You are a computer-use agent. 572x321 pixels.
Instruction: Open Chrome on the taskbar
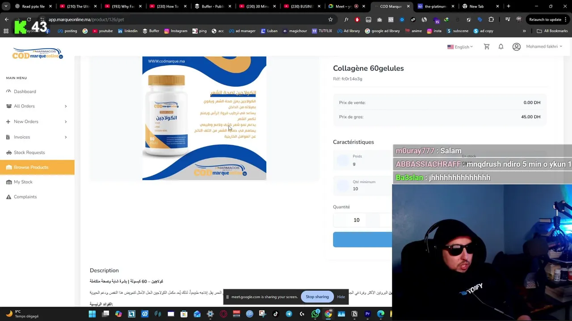point(328,314)
